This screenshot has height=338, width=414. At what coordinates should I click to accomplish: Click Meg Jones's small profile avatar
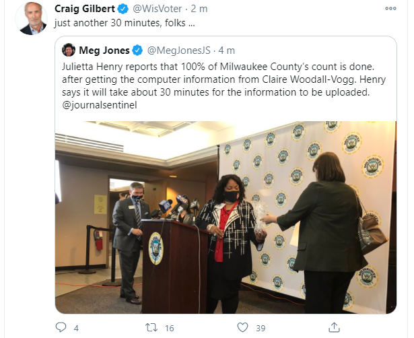click(69, 50)
